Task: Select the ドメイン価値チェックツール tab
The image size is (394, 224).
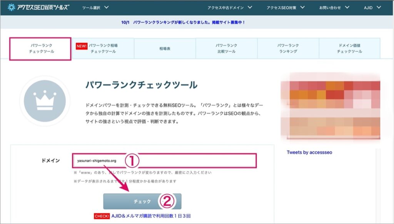Action: (x=349, y=48)
